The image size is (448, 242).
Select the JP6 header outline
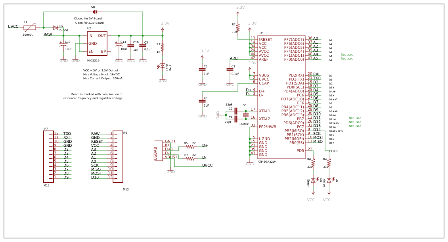[118, 157]
